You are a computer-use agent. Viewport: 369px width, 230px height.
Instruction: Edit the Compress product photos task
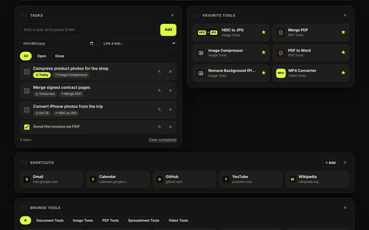(x=159, y=72)
